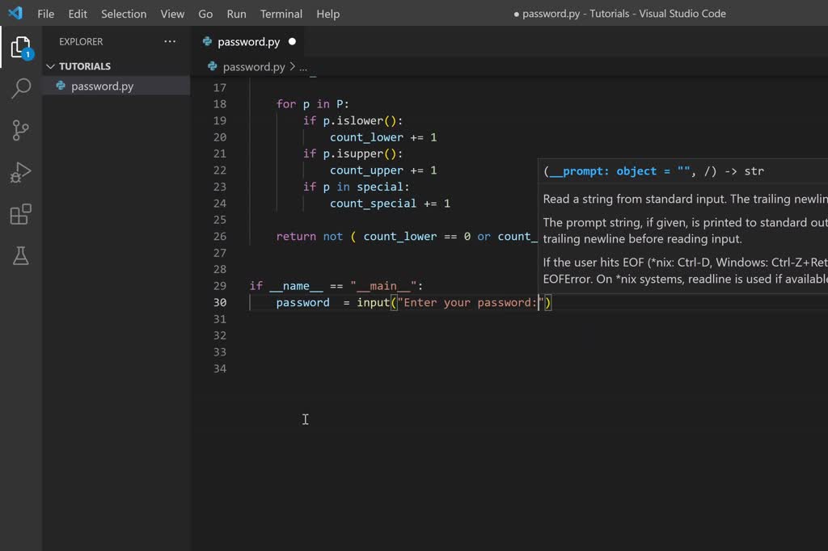
Task: Click line number 26 in gutter
Action: coord(220,237)
